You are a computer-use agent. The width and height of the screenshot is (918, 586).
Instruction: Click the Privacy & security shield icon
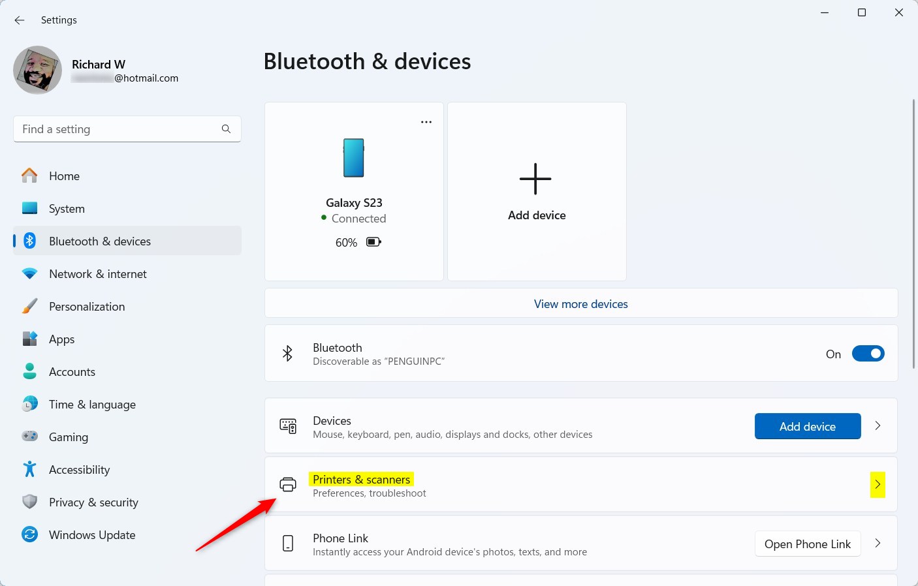coord(30,502)
